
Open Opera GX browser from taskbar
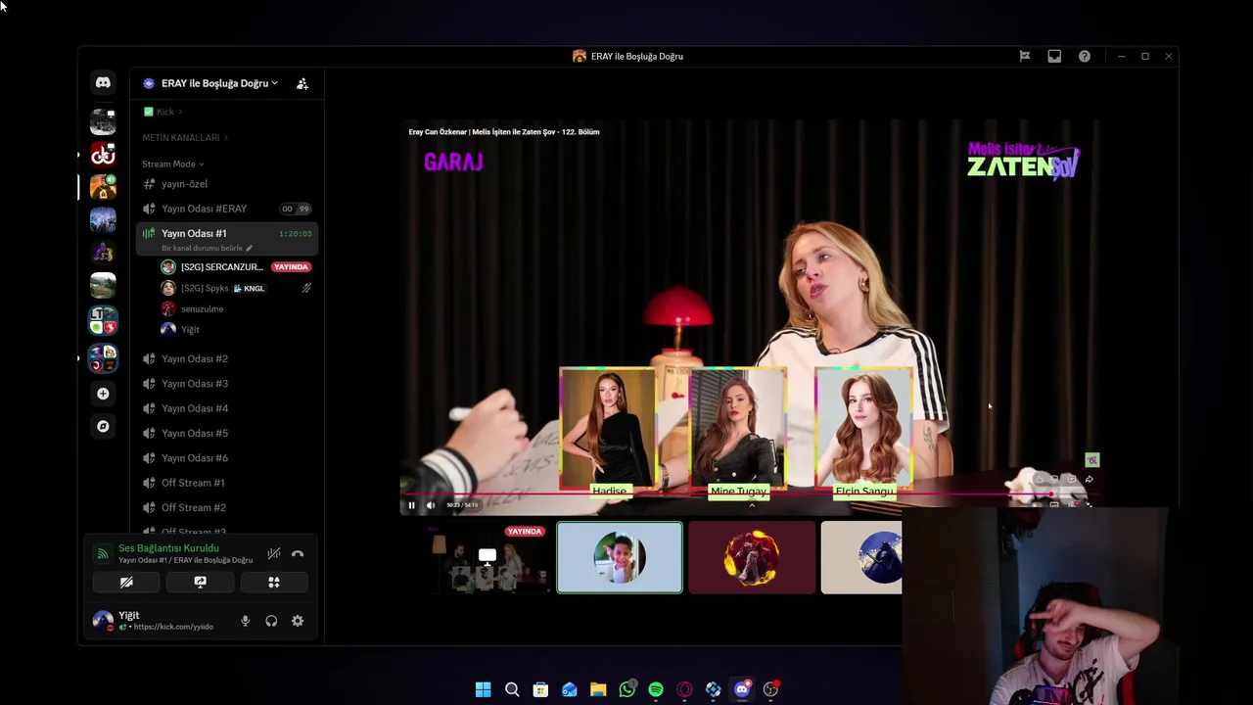(x=684, y=689)
